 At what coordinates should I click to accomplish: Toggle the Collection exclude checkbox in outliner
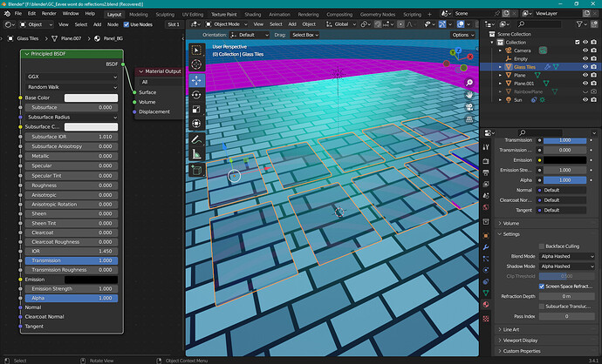577,42
